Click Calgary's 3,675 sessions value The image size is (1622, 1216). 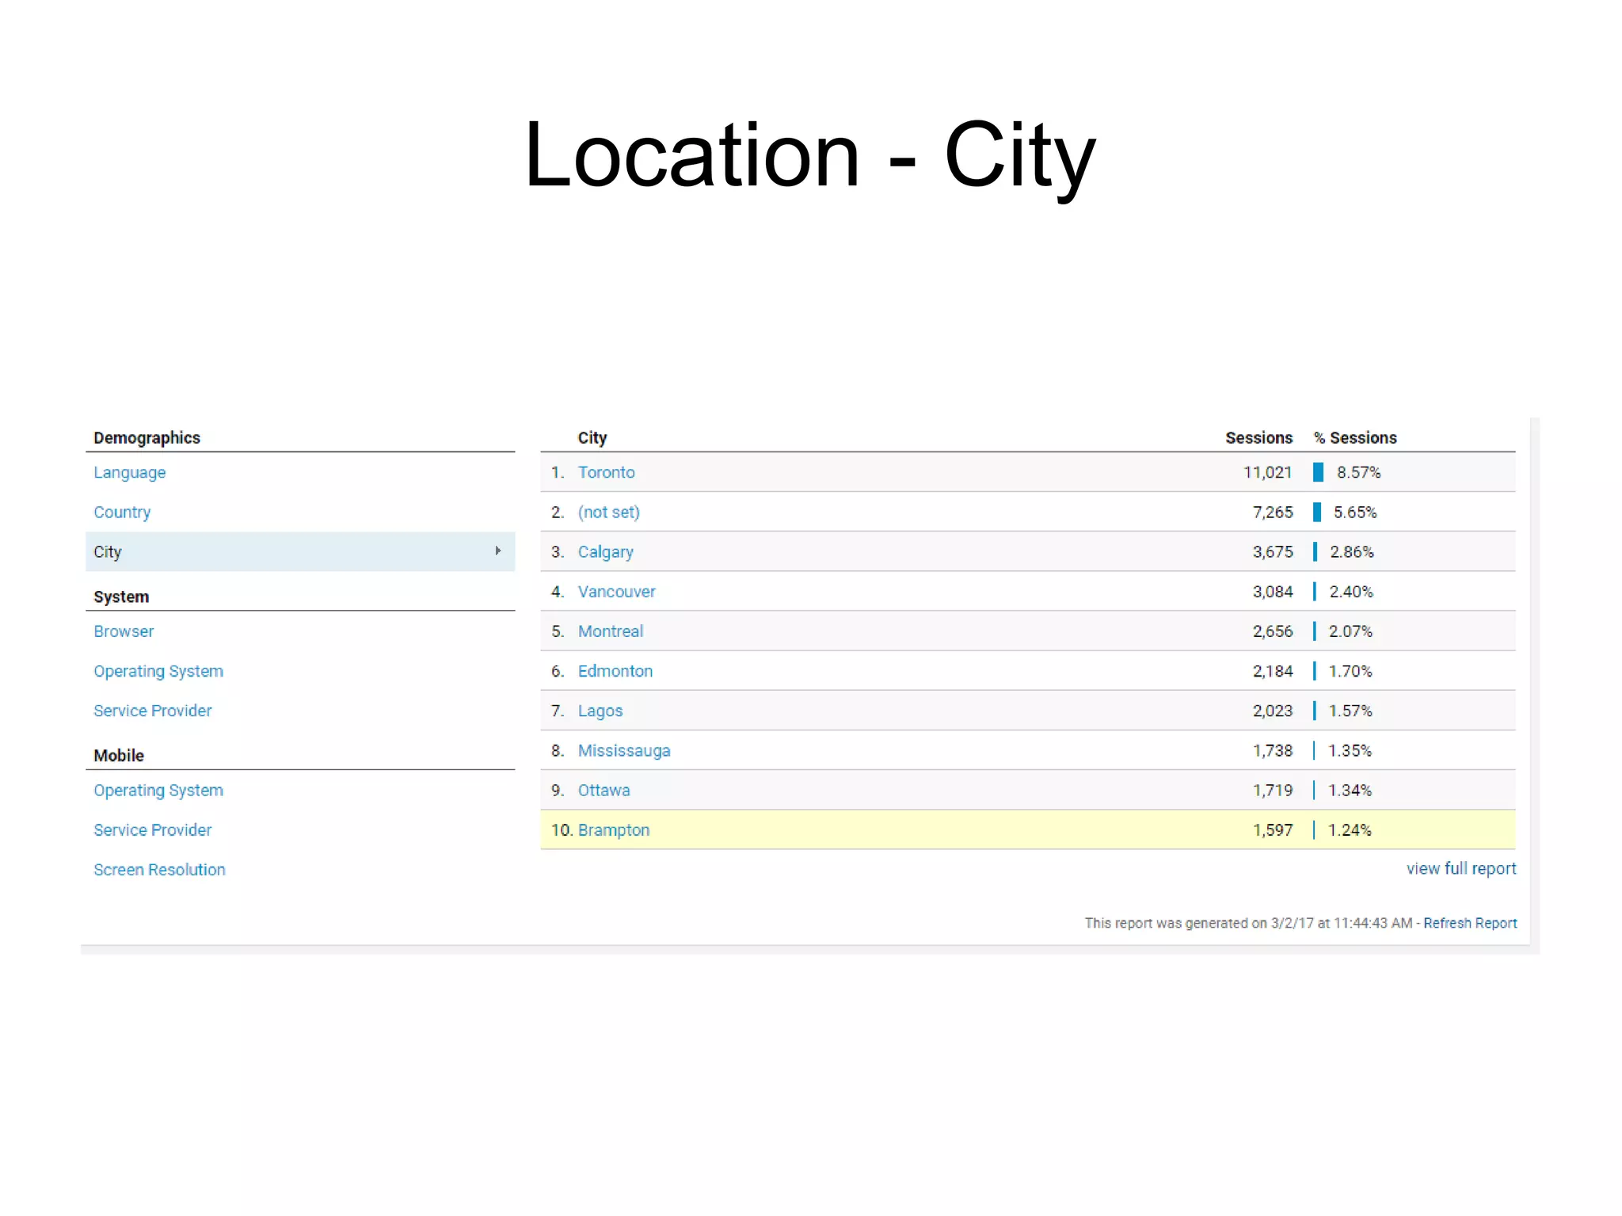pos(1272,552)
